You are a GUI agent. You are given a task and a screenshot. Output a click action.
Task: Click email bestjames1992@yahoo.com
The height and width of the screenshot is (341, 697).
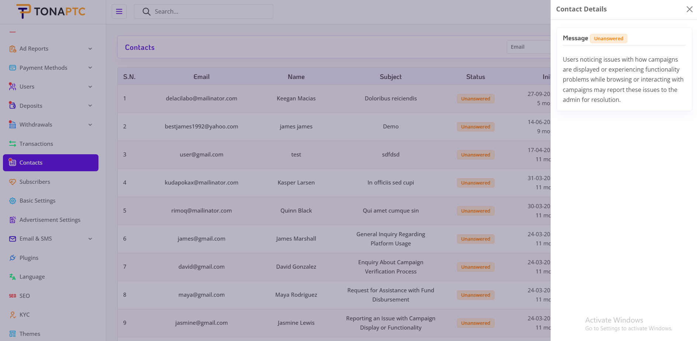[x=201, y=127]
